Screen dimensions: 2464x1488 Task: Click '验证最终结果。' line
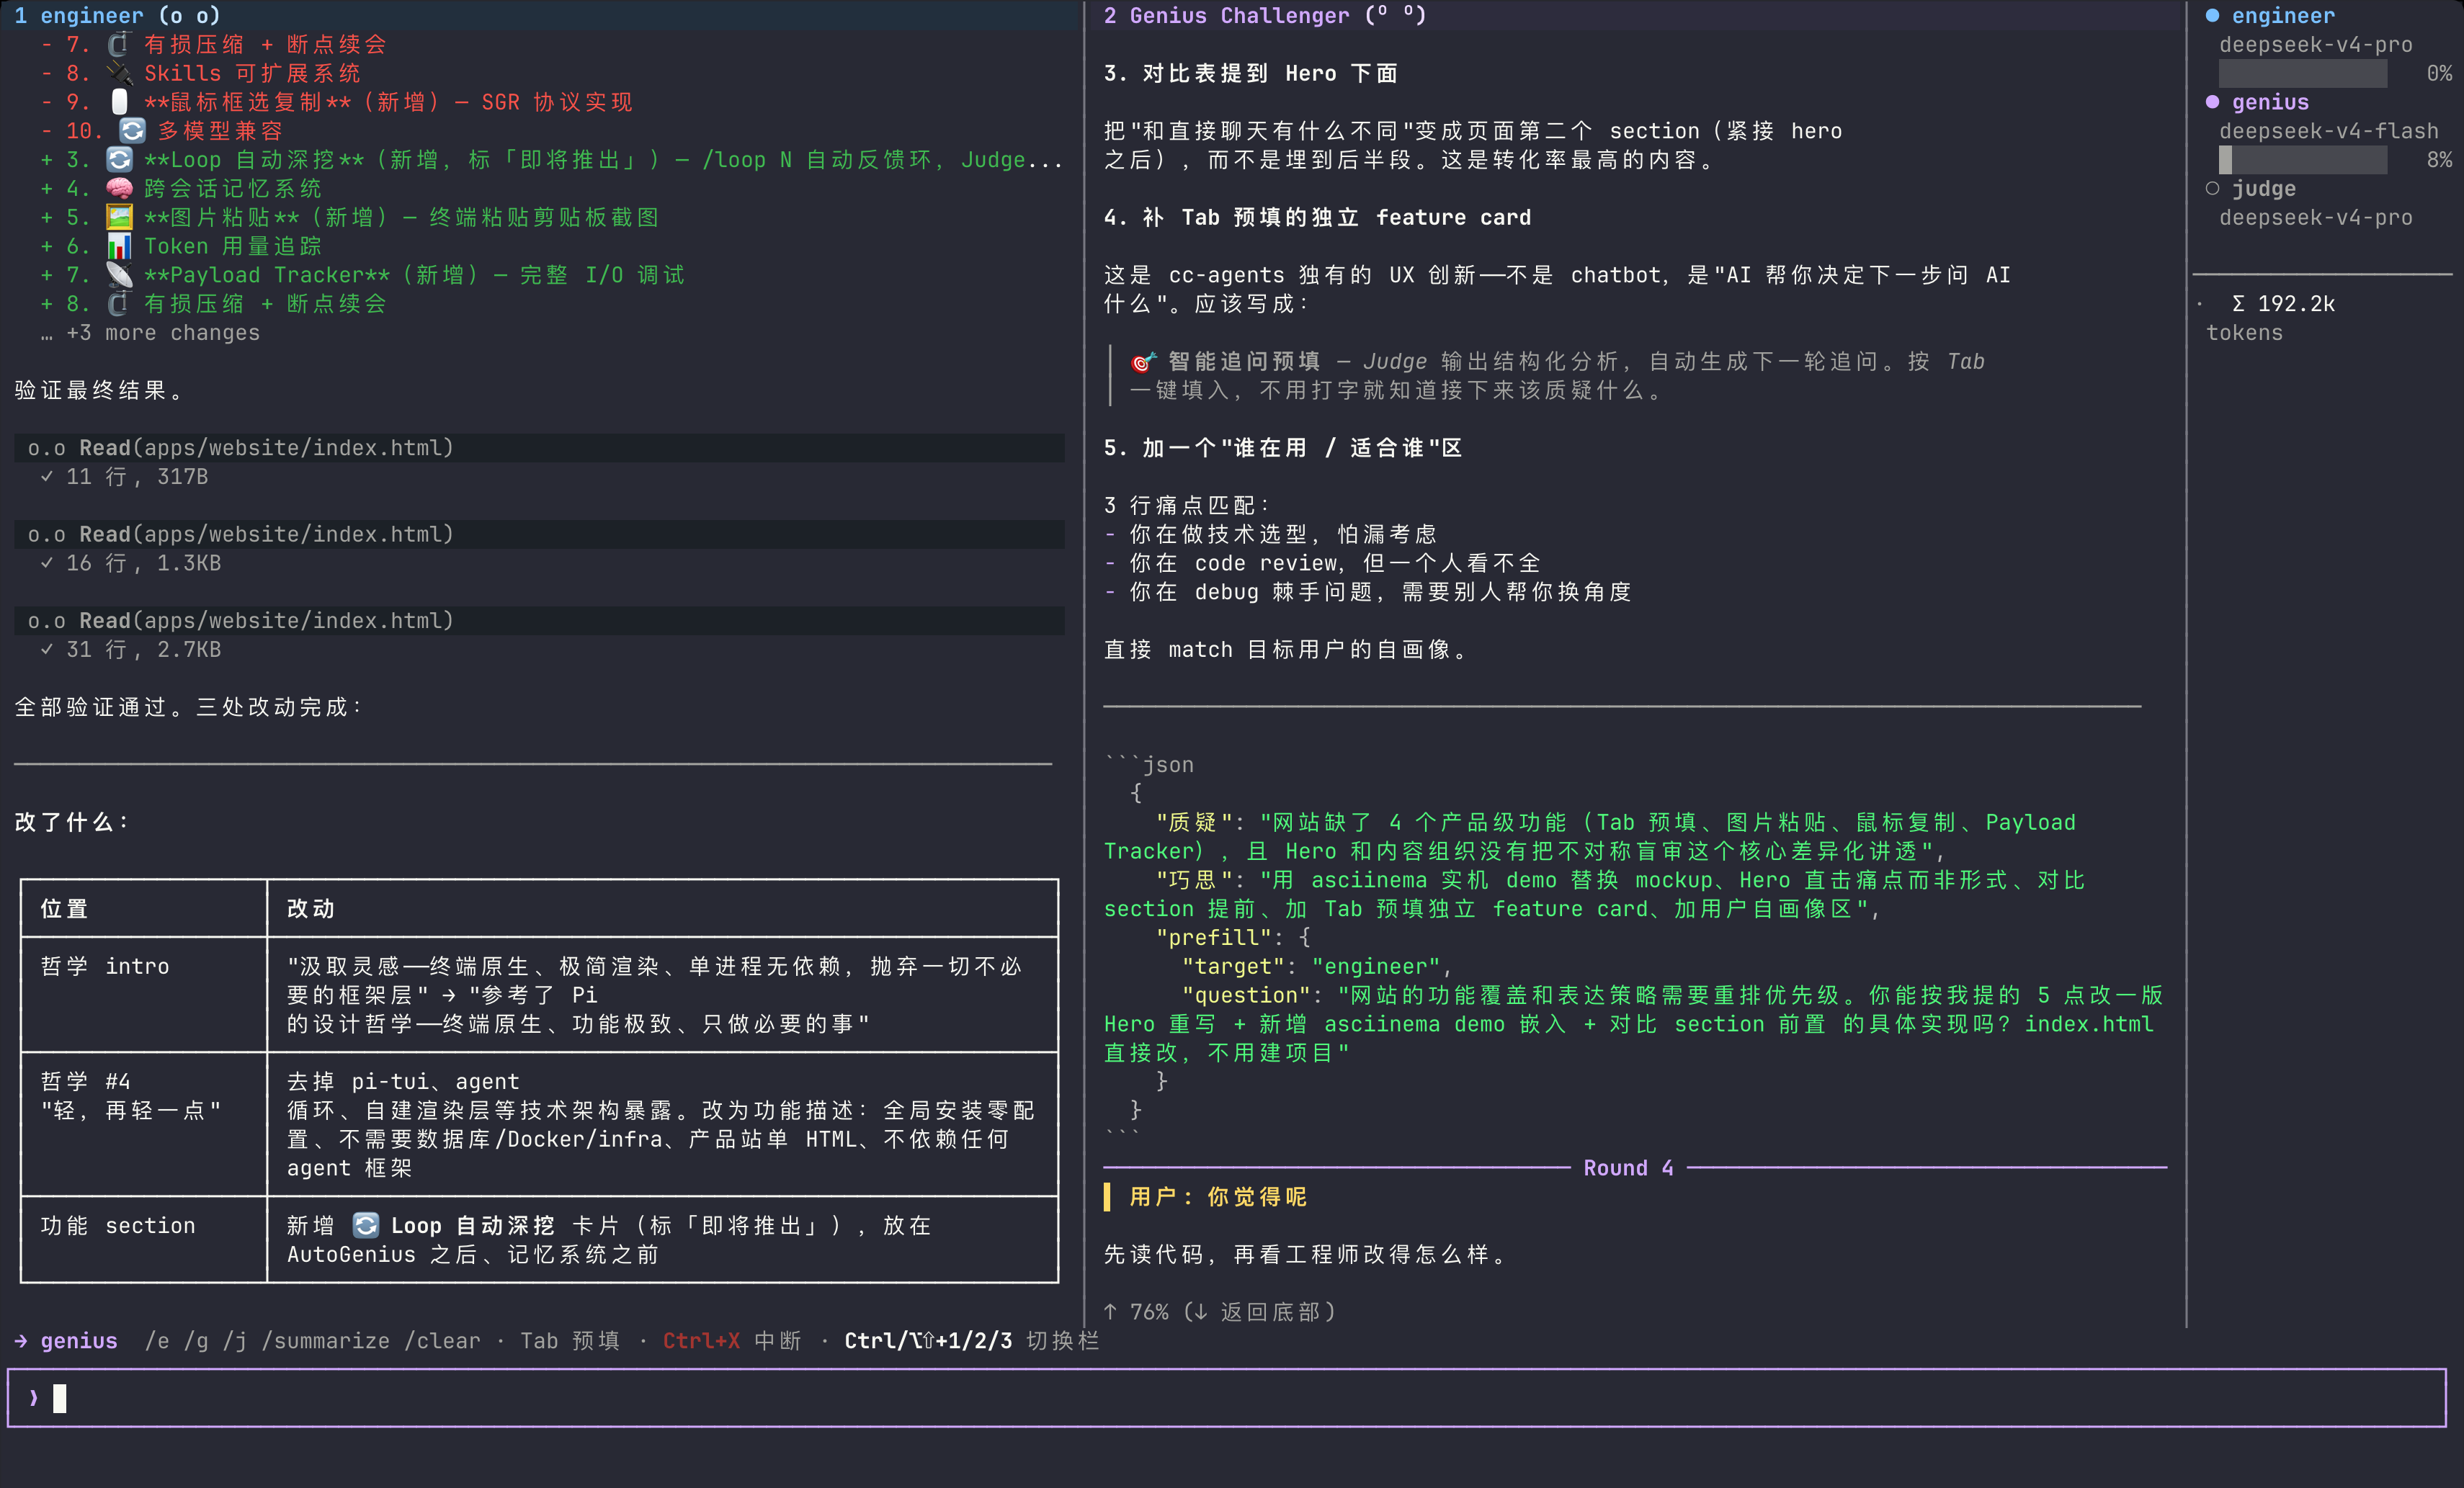(x=100, y=390)
